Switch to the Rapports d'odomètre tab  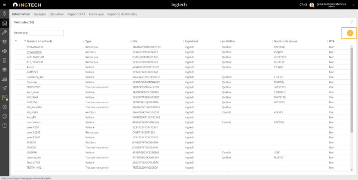click(x=122, y=14)
